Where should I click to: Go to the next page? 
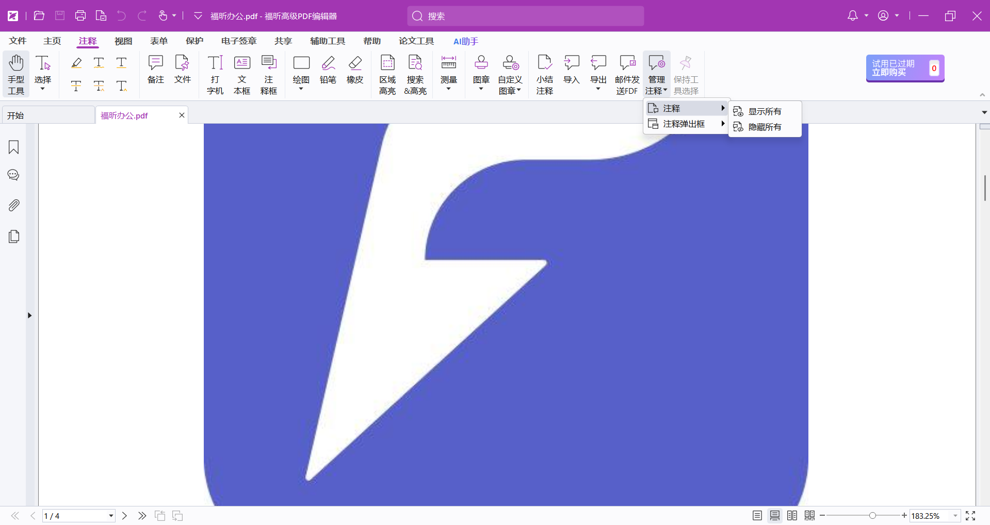124,516
